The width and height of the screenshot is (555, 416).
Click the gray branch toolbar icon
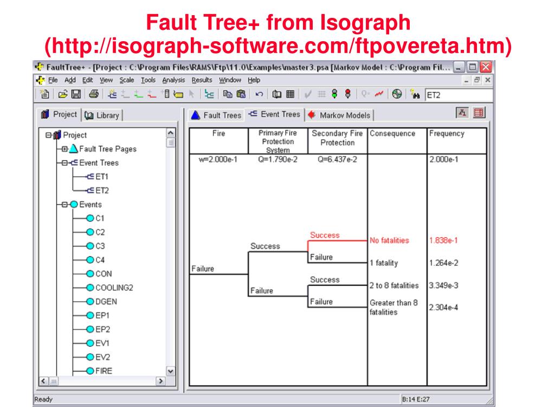pyautogui.click(x=125, y=94)
